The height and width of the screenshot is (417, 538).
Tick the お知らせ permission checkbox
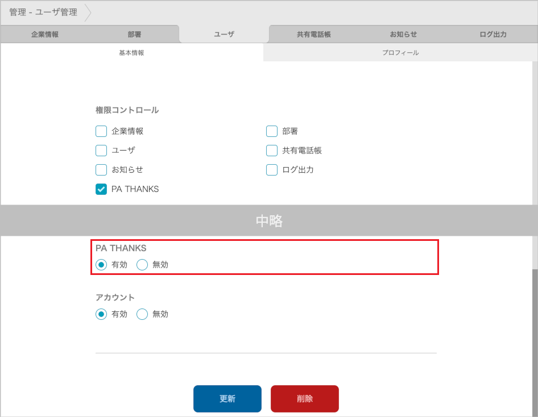(x=101, y=170)
